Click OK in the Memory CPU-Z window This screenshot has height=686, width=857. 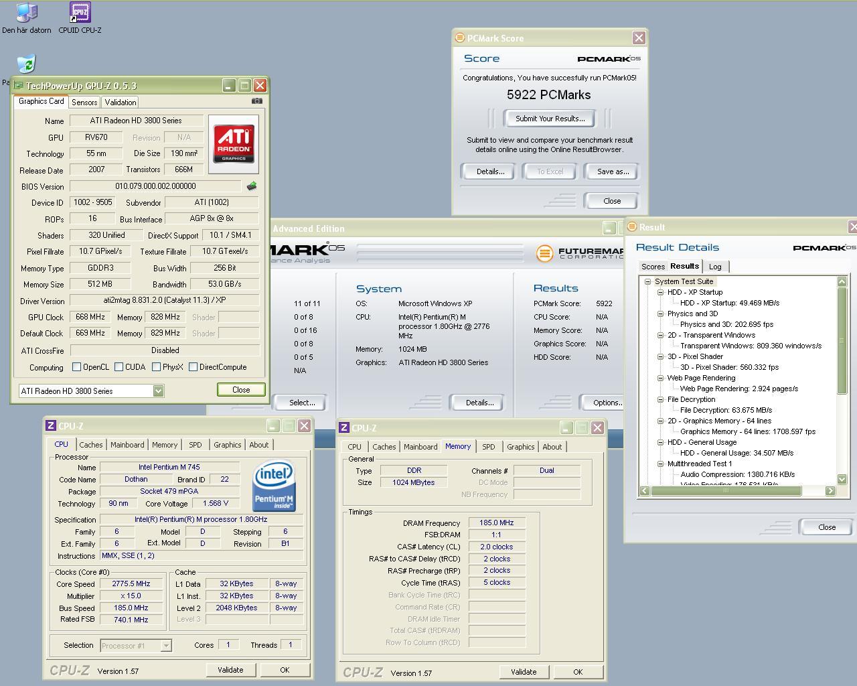(x=578, y=672)
